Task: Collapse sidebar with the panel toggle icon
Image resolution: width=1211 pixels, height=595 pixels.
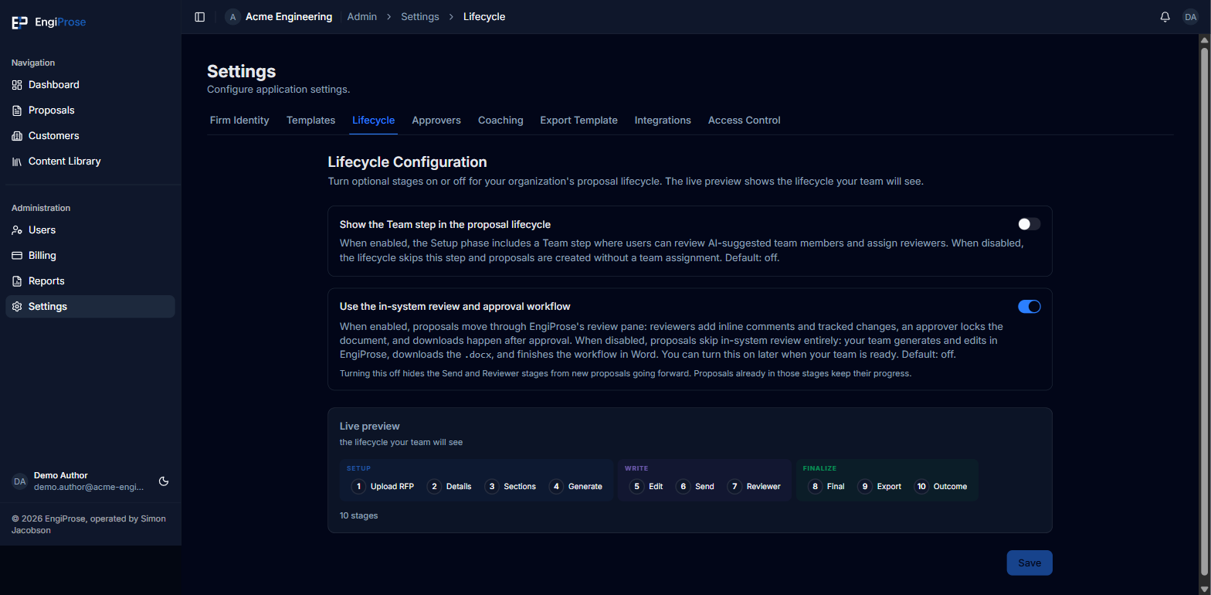Action: pos(200,17)
